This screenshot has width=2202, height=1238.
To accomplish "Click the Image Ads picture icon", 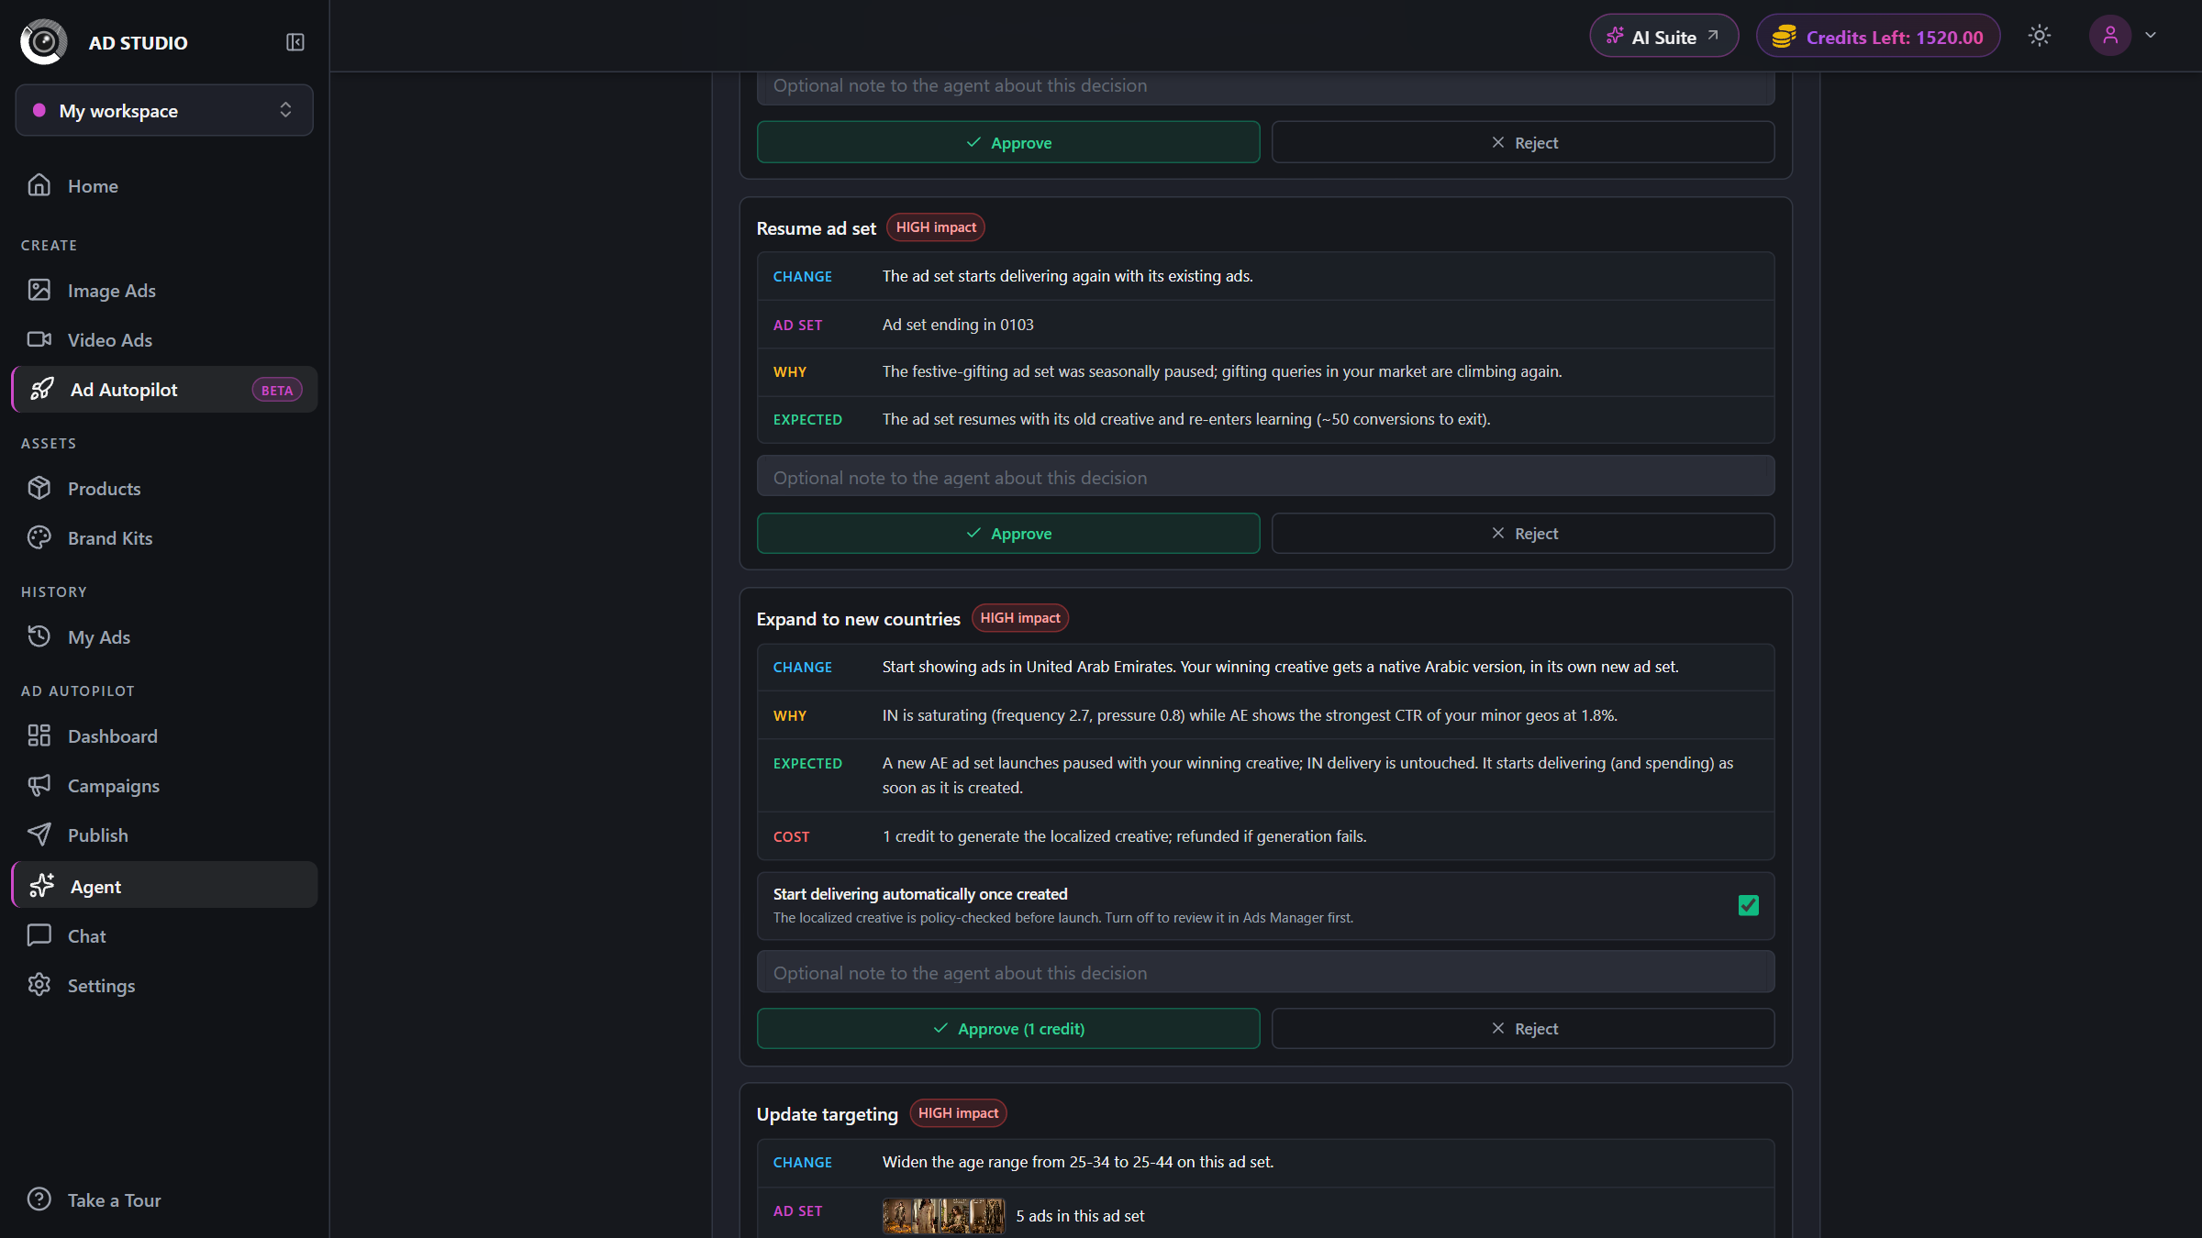I will click(39, 290).
